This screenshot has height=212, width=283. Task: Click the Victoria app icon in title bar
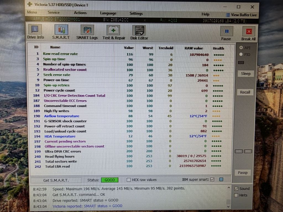coord(30,4)
